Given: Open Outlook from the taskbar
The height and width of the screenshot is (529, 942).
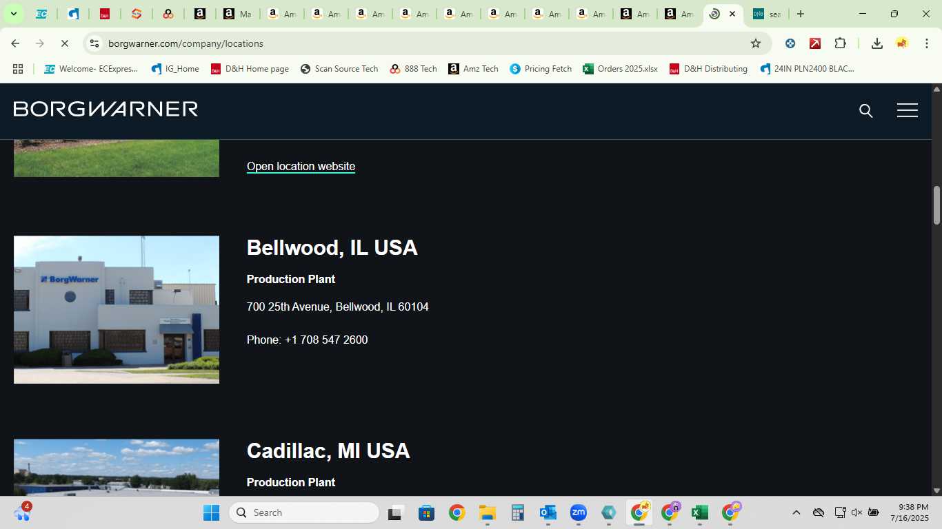Looking at the screenshot, I should pos(548,512).
